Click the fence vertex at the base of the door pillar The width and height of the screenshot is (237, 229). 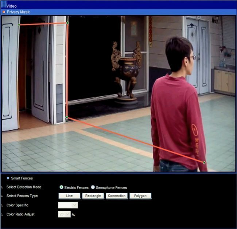[x=67, y=117]
